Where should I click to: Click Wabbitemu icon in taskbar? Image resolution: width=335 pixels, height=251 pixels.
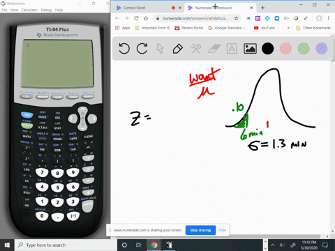coord(170,245)
